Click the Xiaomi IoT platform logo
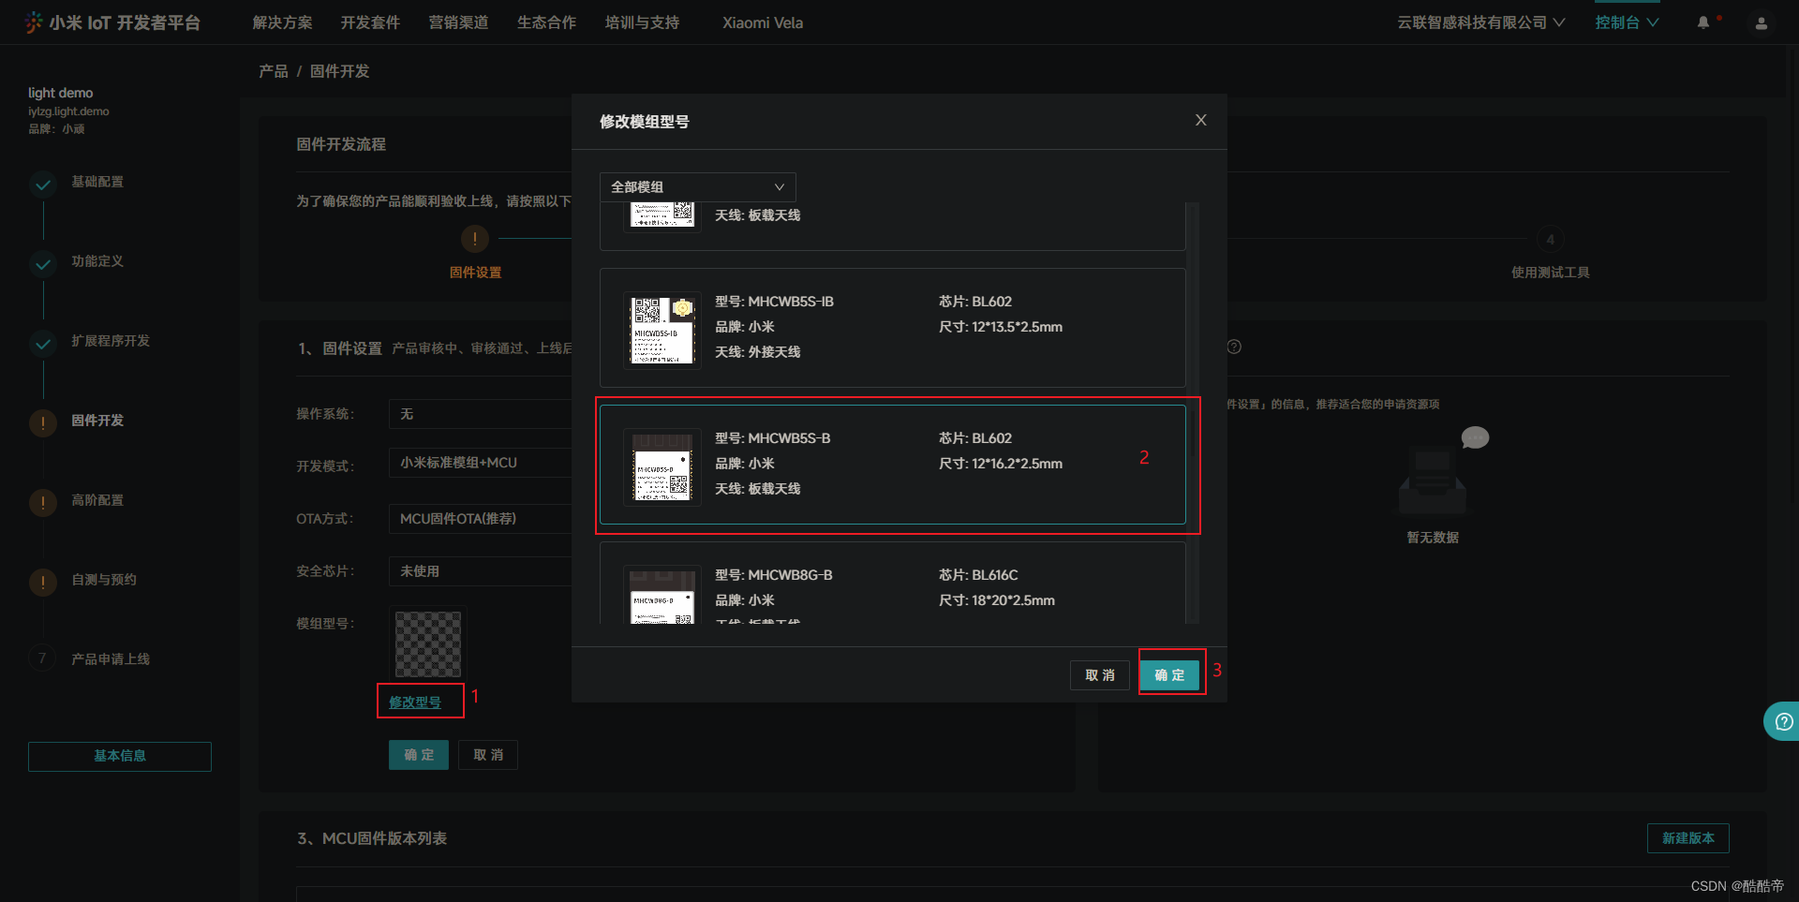 tap(113, 22)
